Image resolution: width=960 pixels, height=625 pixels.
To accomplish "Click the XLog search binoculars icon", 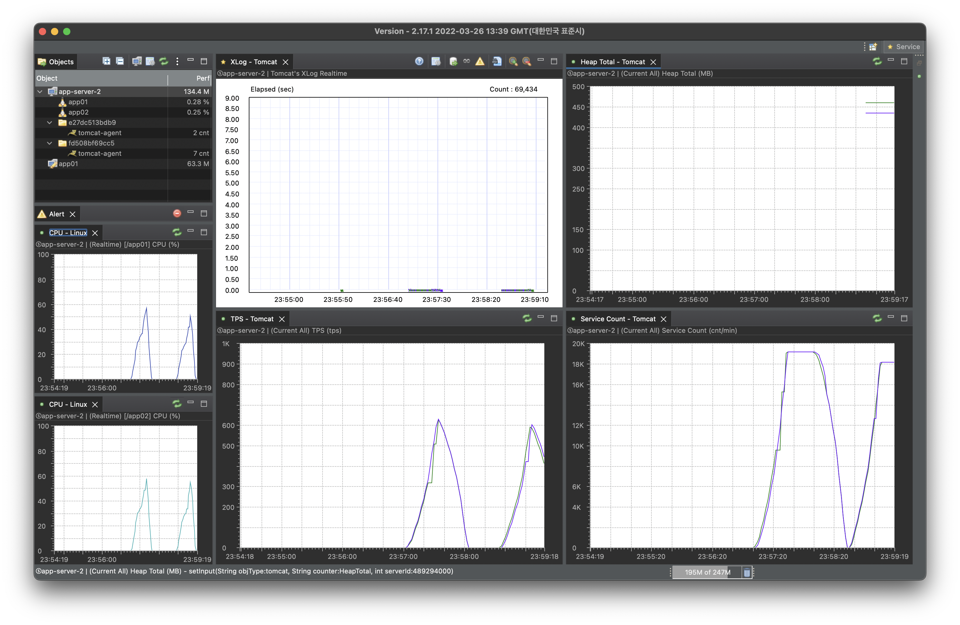I will click(x=497, y=61).
